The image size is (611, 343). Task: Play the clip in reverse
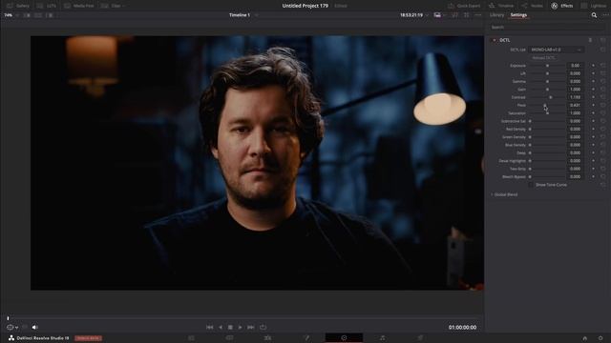click(x=221, y=328)
